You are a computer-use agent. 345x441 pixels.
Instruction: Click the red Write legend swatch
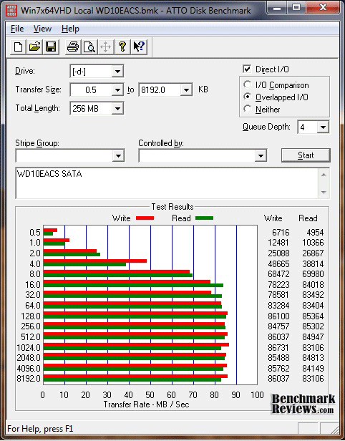(145, 218)
